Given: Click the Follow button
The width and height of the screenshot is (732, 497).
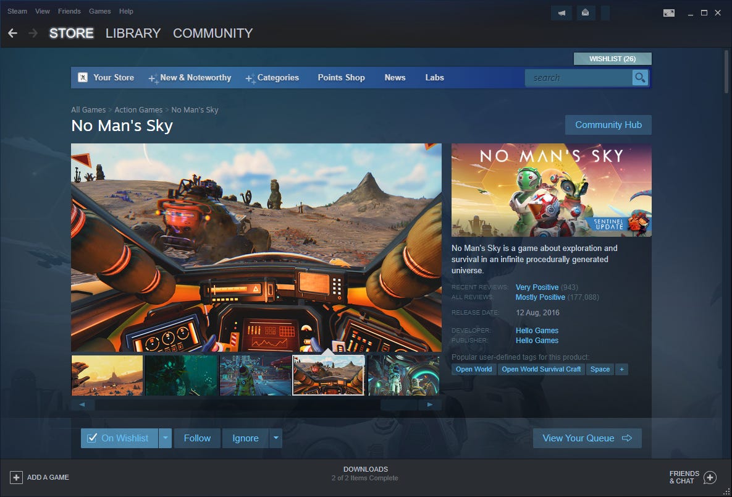Looking at the screenshot, I should [x=197, y=438].
